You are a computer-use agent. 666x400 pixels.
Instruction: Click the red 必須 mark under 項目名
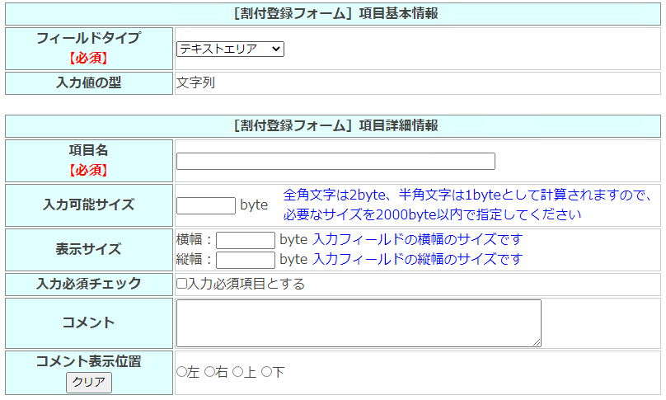coord(88,171)
